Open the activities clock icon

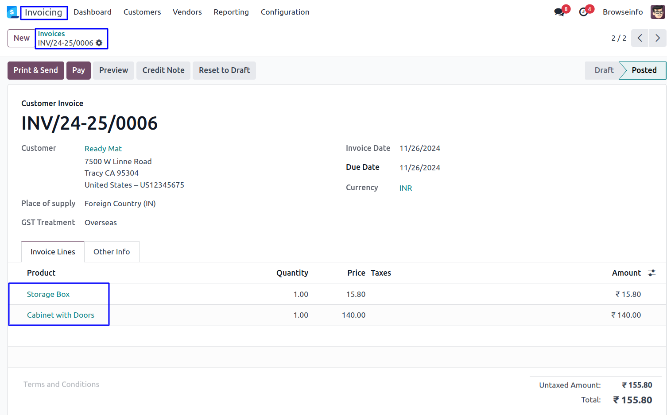click(x=584, y=12)
